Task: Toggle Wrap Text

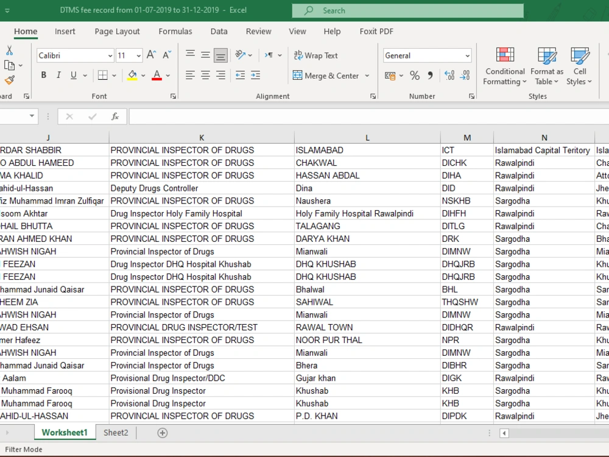Action: click(x=315, y=55)
